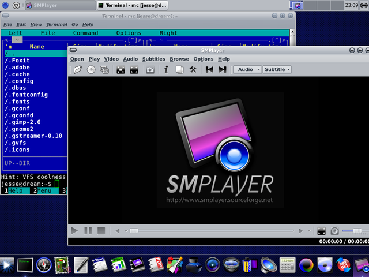Stop playback in SMPlayer
This screenshot has height=277, width=369.
101,231
